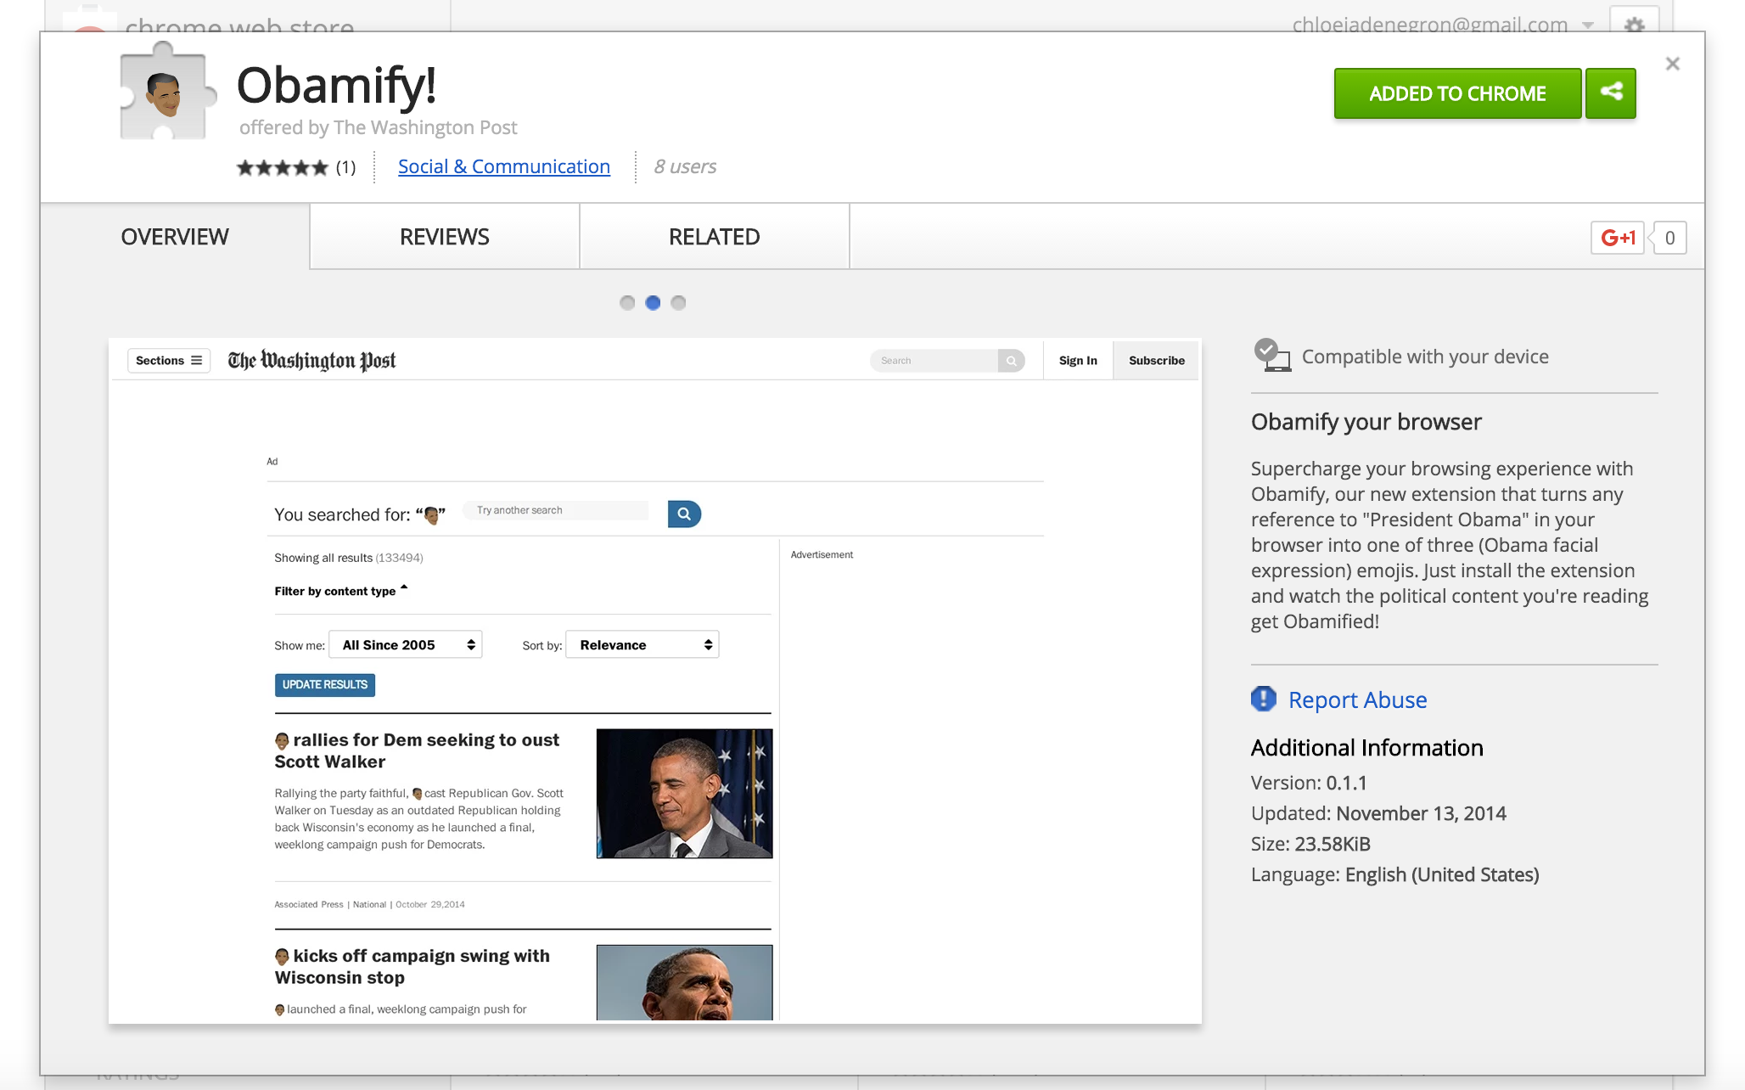Open the 'kicks off campaign swing' headline
1745x1090 pixels.
click(x=412, y=966)
